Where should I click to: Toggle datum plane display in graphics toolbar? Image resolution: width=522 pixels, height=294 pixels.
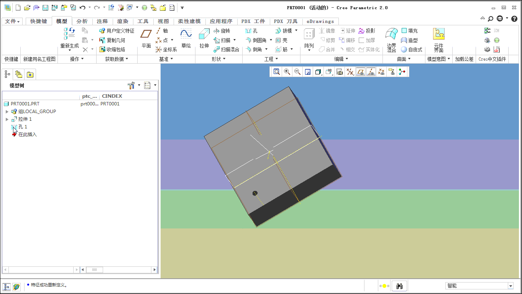(x=360, y=72)
